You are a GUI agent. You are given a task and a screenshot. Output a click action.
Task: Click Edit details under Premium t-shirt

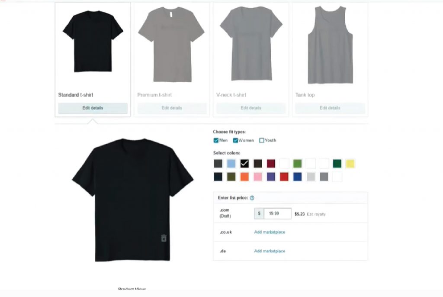(172, 108)
